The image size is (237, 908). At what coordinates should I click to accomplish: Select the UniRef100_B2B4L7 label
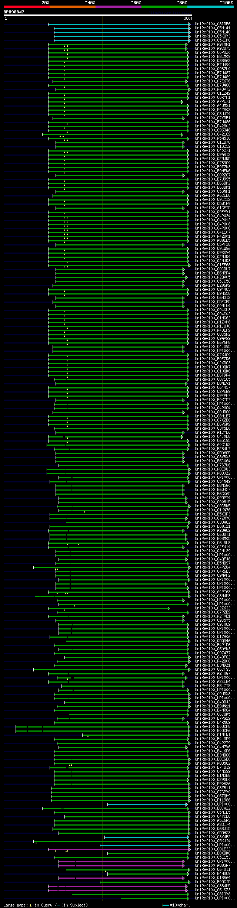coord(213,449)
